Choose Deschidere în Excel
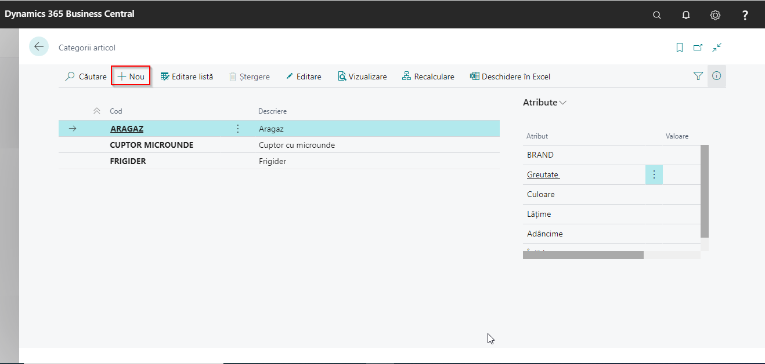Screen dimensions: 765x364 tap(510, 77)
